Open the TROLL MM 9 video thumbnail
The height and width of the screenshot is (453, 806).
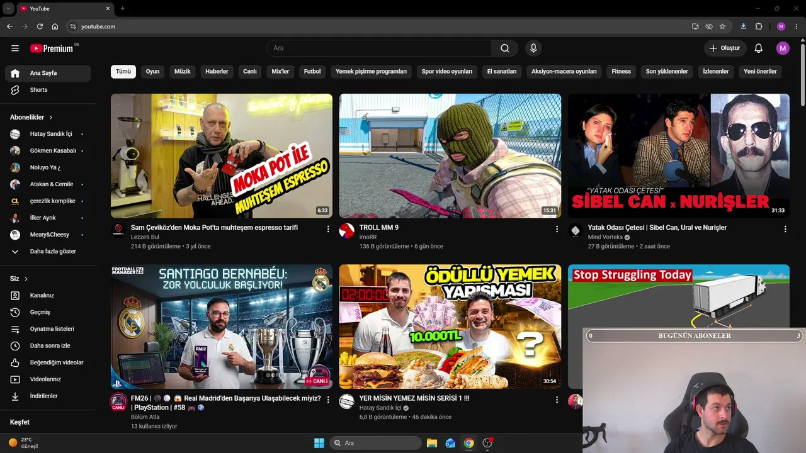pyautogui.click(x=450, y=156)
